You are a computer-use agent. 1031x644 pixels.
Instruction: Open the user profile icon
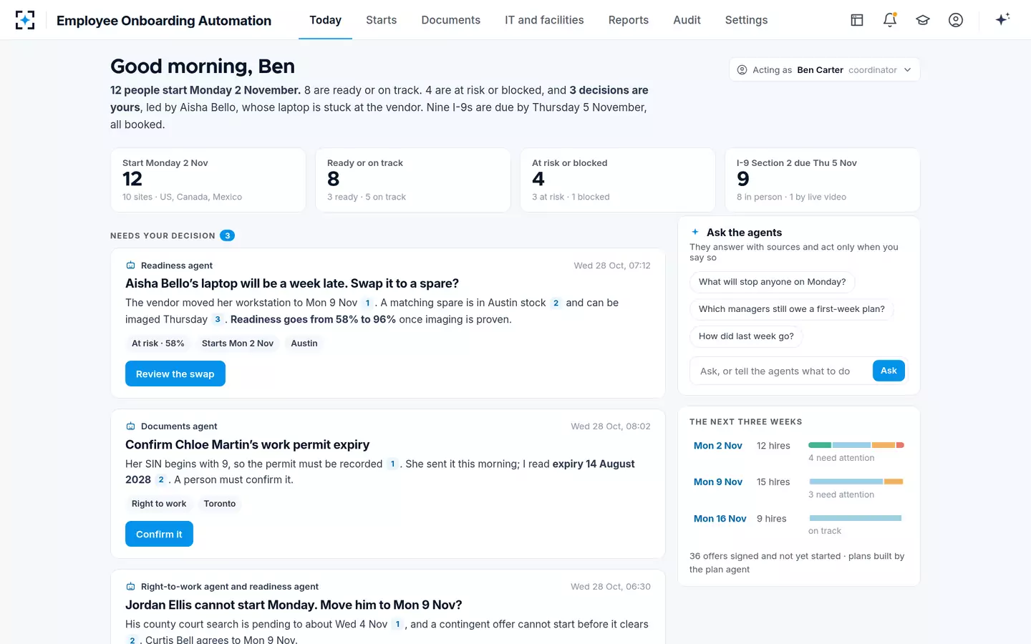pyautogui.click(x=956, y=20)
